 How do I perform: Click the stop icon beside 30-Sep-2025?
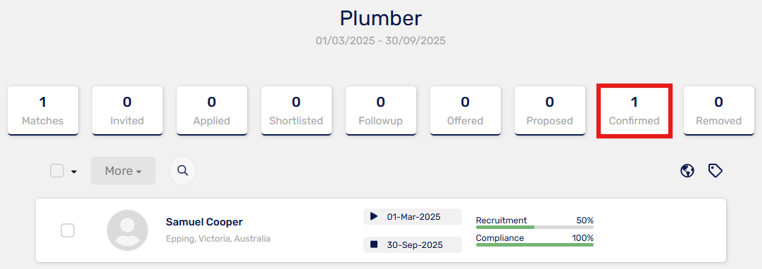click(374, 244)
